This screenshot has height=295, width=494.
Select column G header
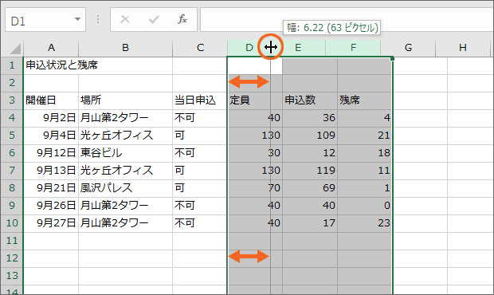(x=408, y=48)
